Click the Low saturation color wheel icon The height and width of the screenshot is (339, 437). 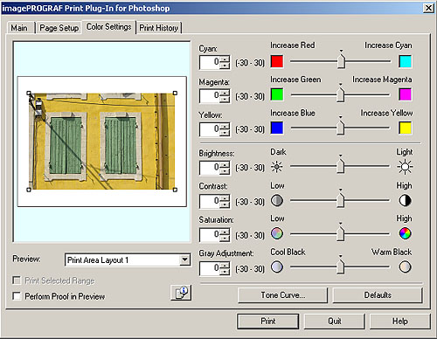277,233
